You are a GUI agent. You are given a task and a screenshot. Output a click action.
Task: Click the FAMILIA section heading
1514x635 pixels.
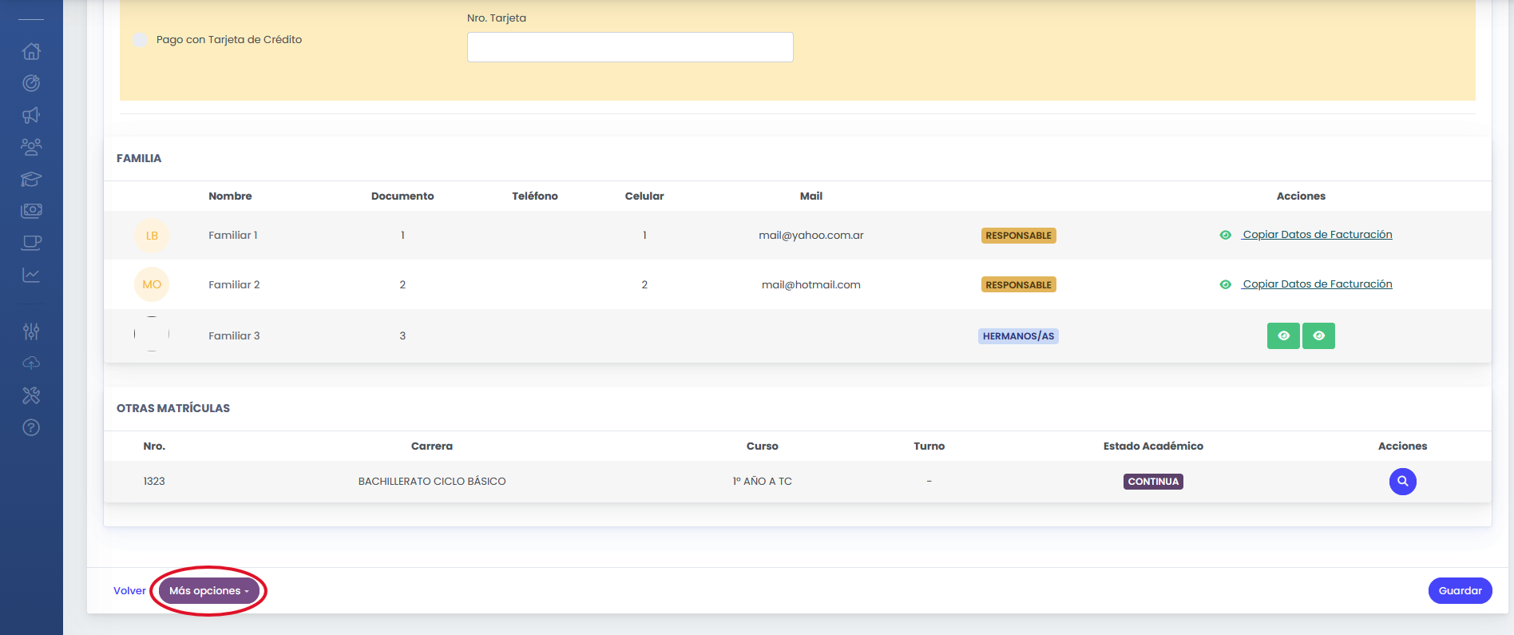tap(139, 159)
